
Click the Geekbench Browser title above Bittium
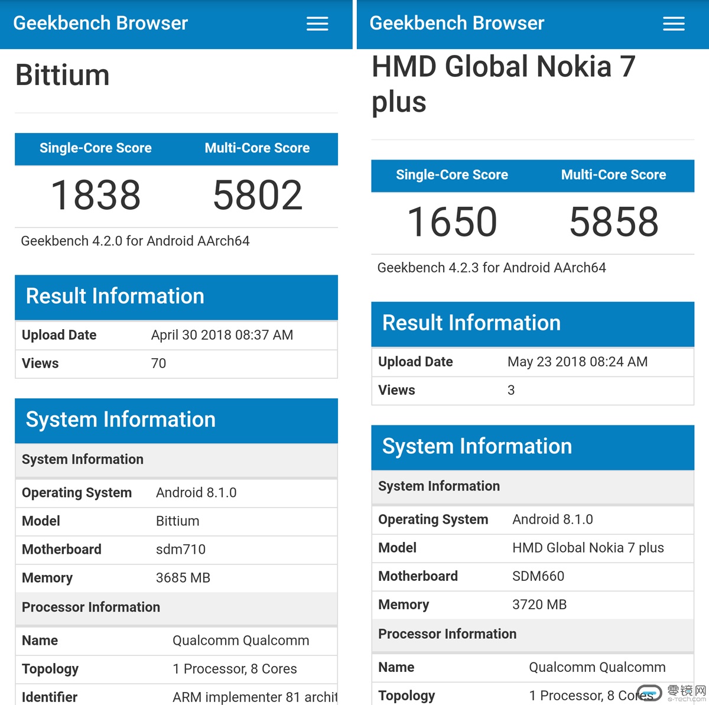pos(100,23)
